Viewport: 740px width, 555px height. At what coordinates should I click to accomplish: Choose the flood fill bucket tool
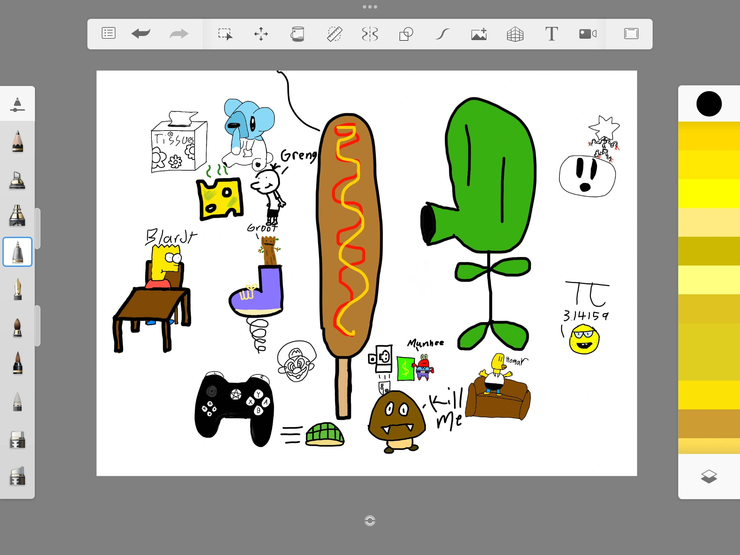[297, 34]
